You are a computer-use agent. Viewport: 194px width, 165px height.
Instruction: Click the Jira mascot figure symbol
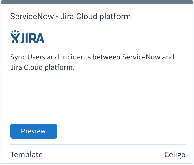coord(15,36)
